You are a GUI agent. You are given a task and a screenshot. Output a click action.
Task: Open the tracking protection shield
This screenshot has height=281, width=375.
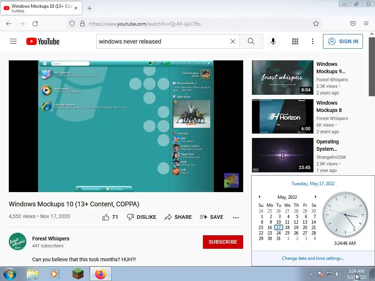(x=72, y=24)
